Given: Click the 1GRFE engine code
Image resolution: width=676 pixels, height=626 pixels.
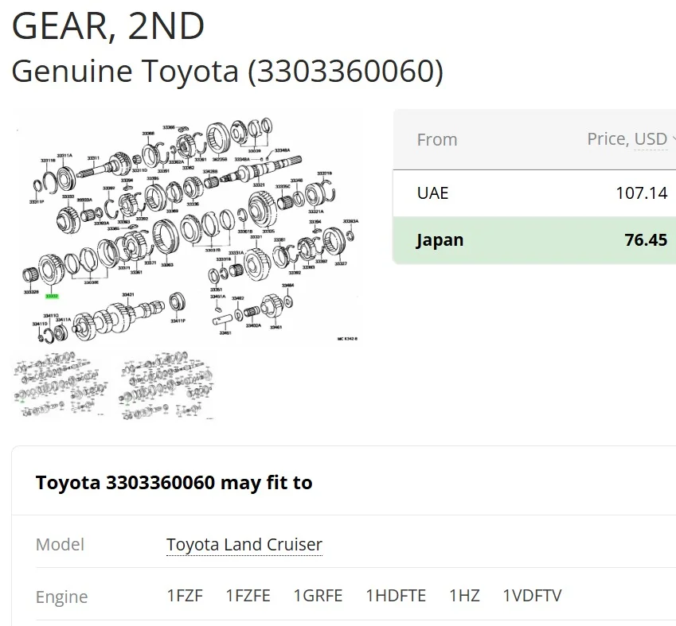Looking at the screenshot, I should 318,596.
